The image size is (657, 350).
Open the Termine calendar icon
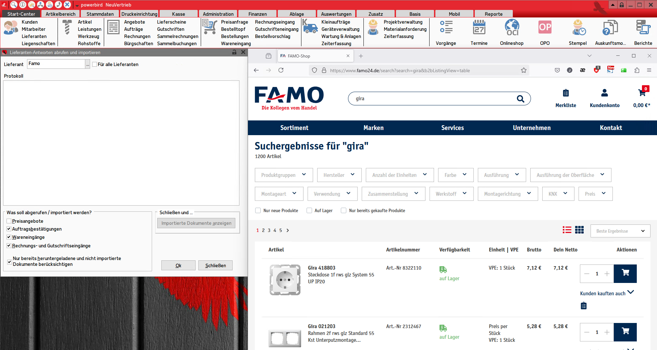point(479,27)
